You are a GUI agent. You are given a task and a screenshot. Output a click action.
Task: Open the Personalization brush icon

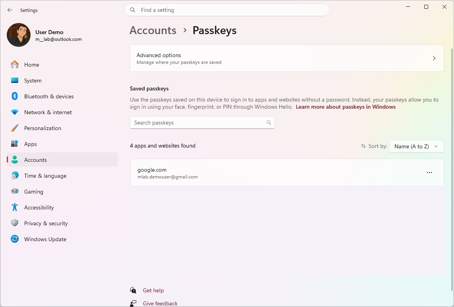pyautogui.click(x=15, y=128)
